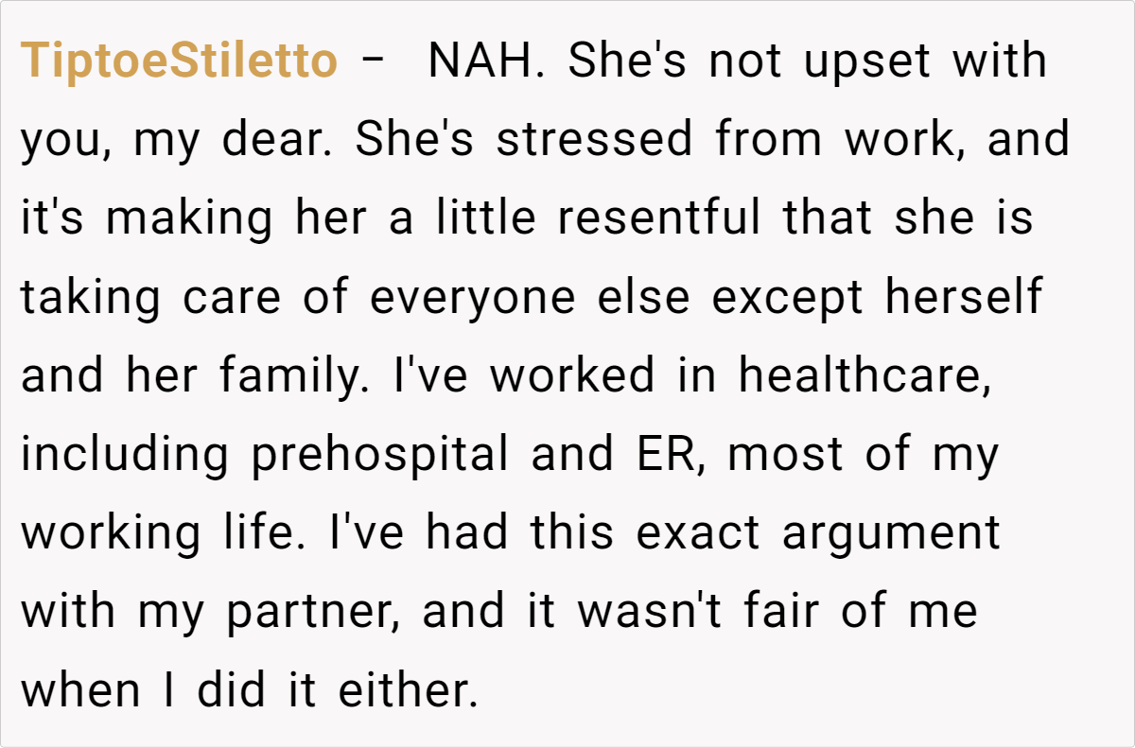Click the word "argument"
The width and height of the screenshot is (1135, 748).
pyautogui.click(x=890, y=532)
